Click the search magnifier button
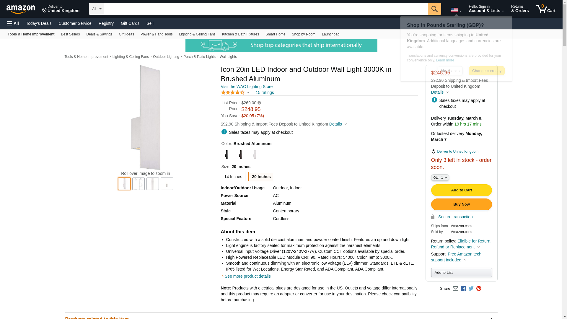The width and height of the screenshot is (567, 319). click(x=434, y=9)
